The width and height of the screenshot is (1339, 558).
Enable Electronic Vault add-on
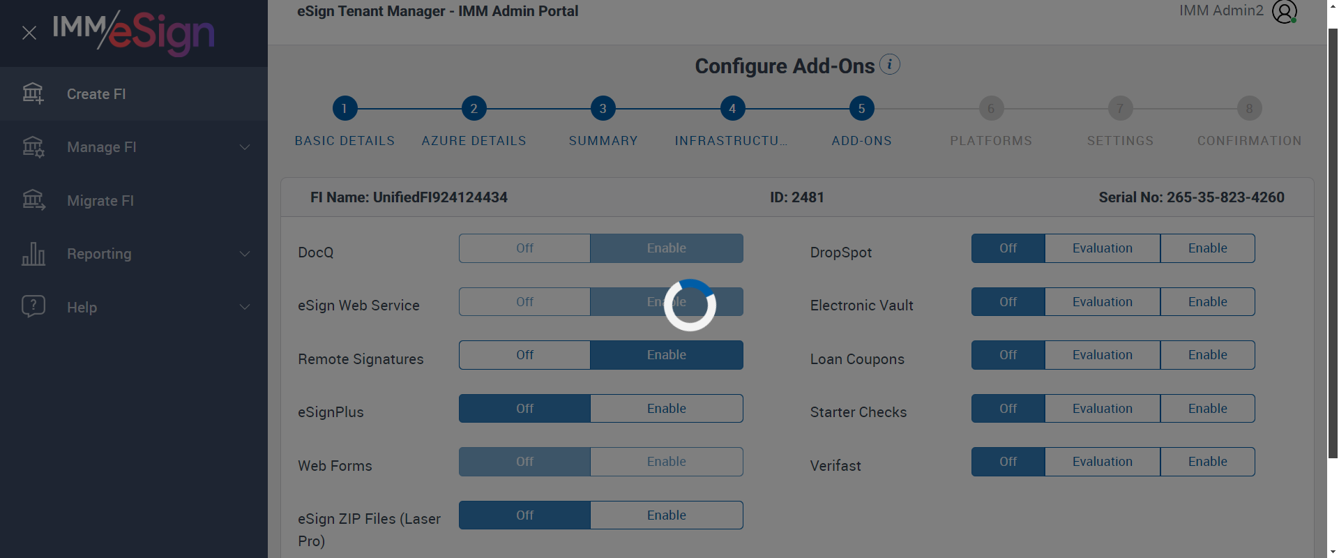click(1208, 302)
